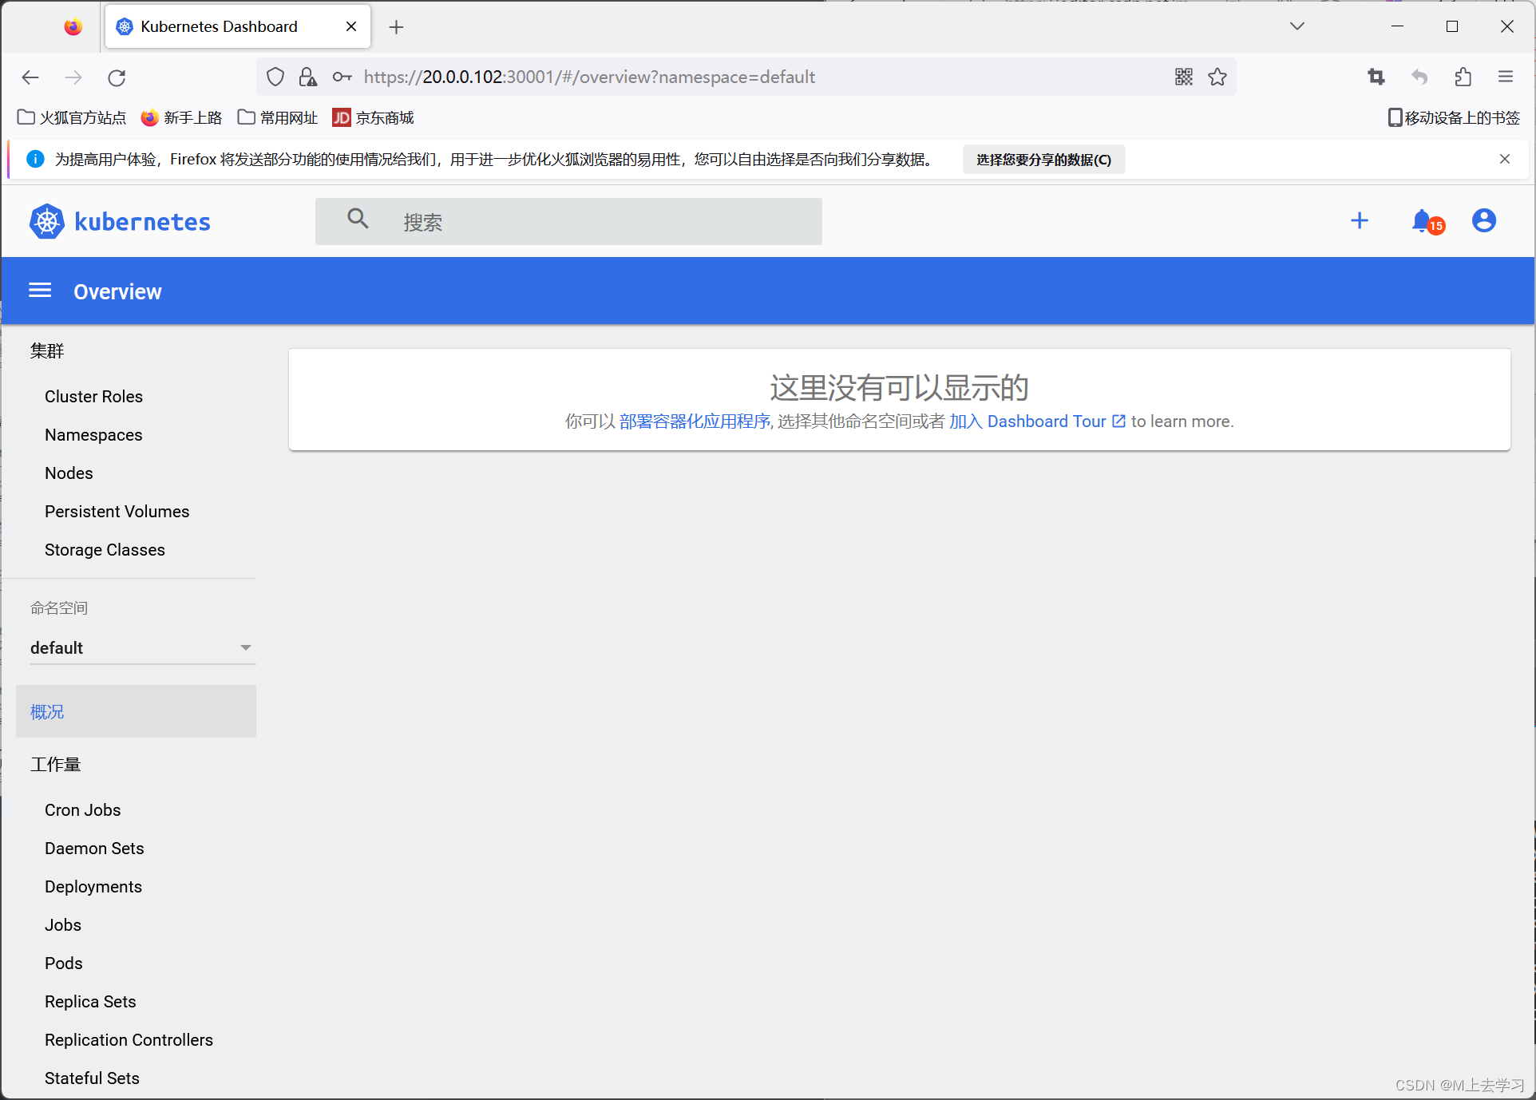
Task: Open a new browser tab
Action: coord(396,27)
